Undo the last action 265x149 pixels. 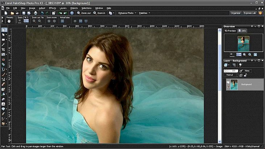(42, 13)
